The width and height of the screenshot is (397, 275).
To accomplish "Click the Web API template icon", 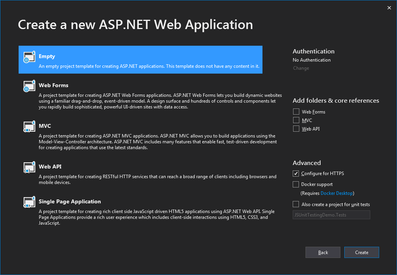I will click(x=29, y=167).
